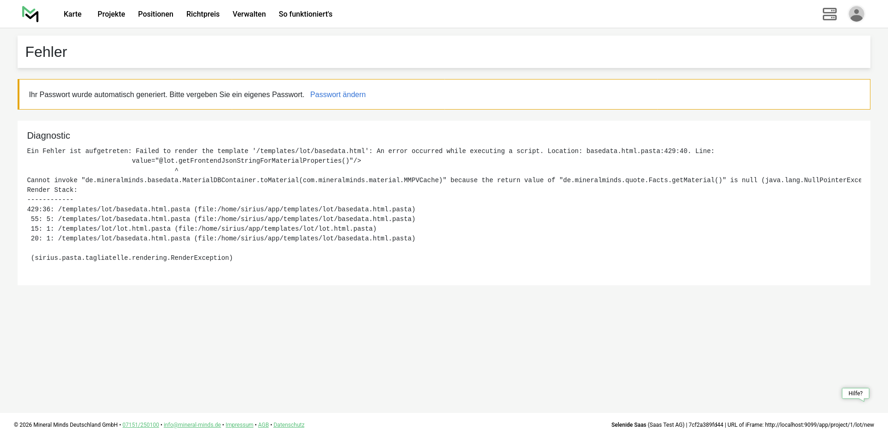
Task: Open the Richtpreis page
Action: pyautogui.click(x=203, y=14)
